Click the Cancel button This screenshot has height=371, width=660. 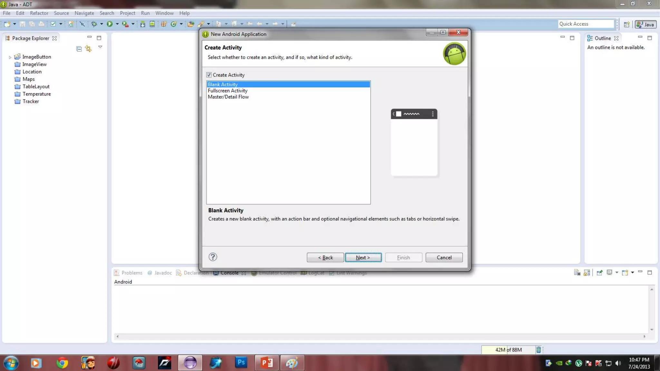[x=444, y=258]
